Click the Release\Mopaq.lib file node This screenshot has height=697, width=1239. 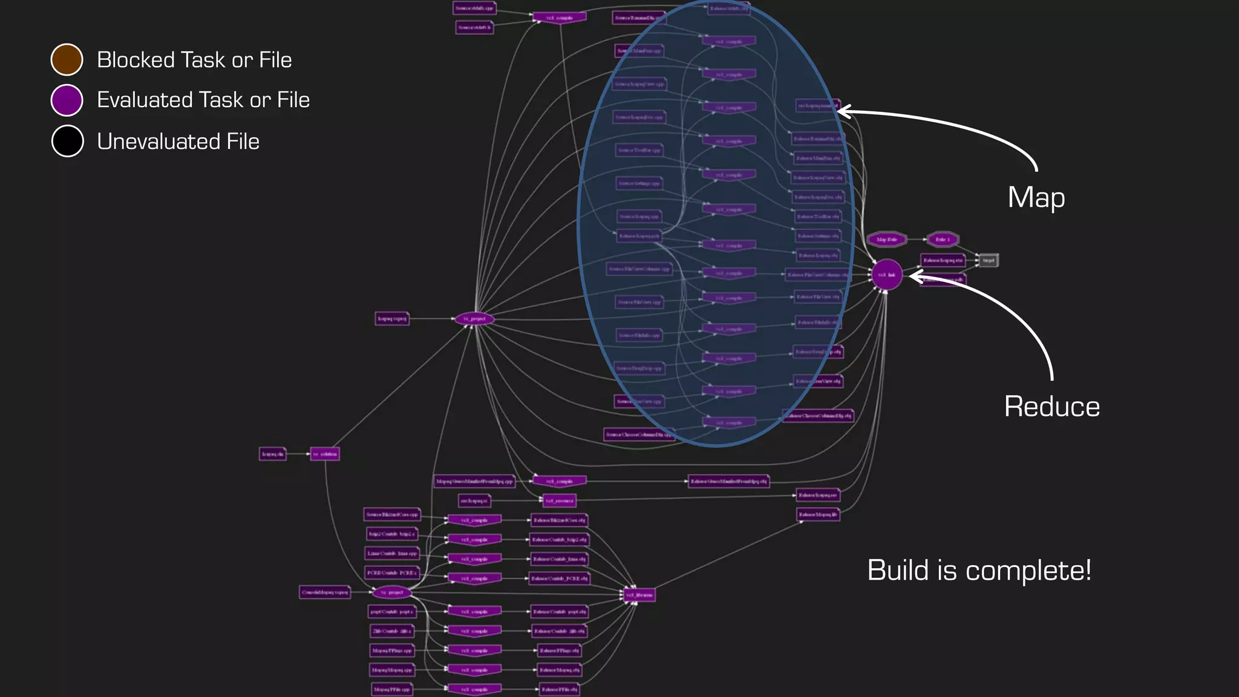tap(818, 515)
